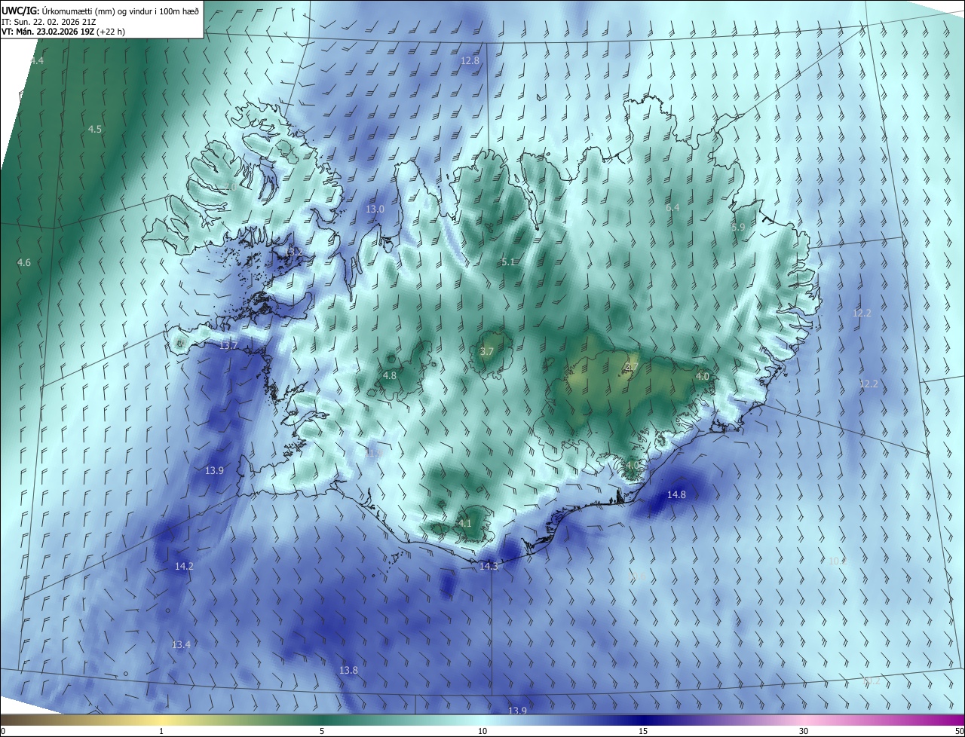The image size is (965, 737).
Task: Click the "3.7" value label on the map
Action: tap(487, 352)
